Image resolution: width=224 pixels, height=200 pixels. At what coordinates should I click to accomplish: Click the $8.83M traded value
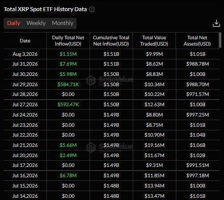pos(155,74)
